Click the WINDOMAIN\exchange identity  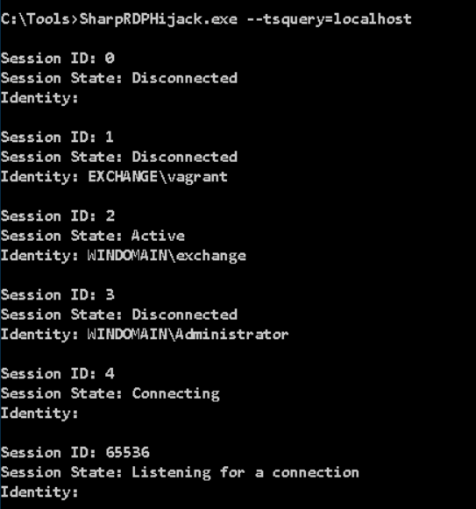point(167,256)
